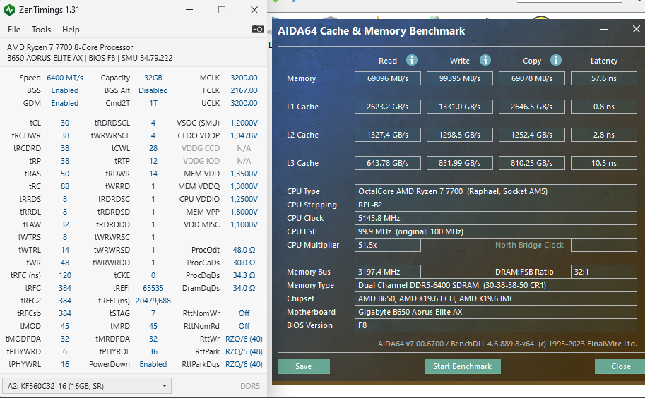Click ProcOdt value 48.0 Ω
The width and height of the screenshot is (645, 398).
click(x=244, y=250)
